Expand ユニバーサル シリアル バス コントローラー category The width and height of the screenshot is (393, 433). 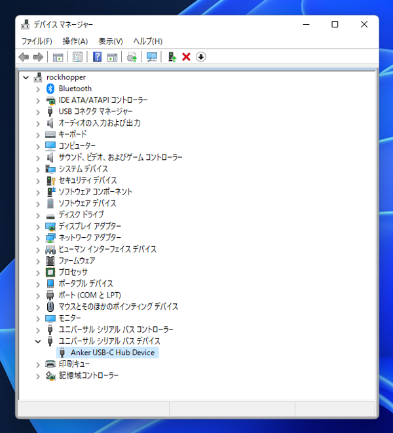pos(38,330)
